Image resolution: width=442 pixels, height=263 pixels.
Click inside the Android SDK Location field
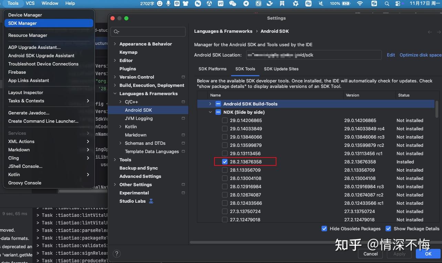(313, 55)
